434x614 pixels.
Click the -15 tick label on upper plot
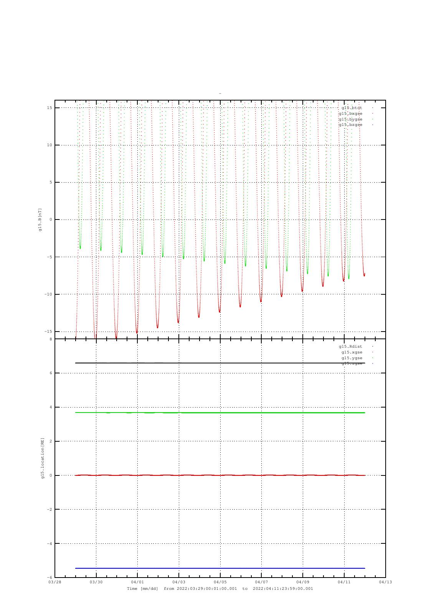pos(48,332)
